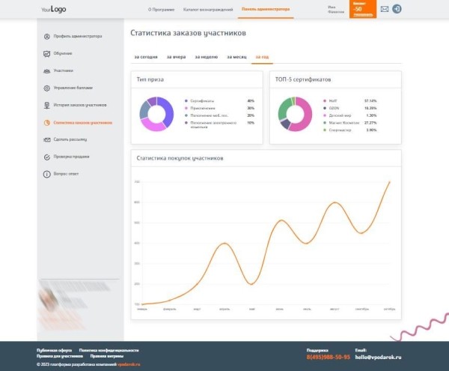Screen dimensions: 449x371
Task: Show statistics for 'за неделю'
Action: [206, 57]
